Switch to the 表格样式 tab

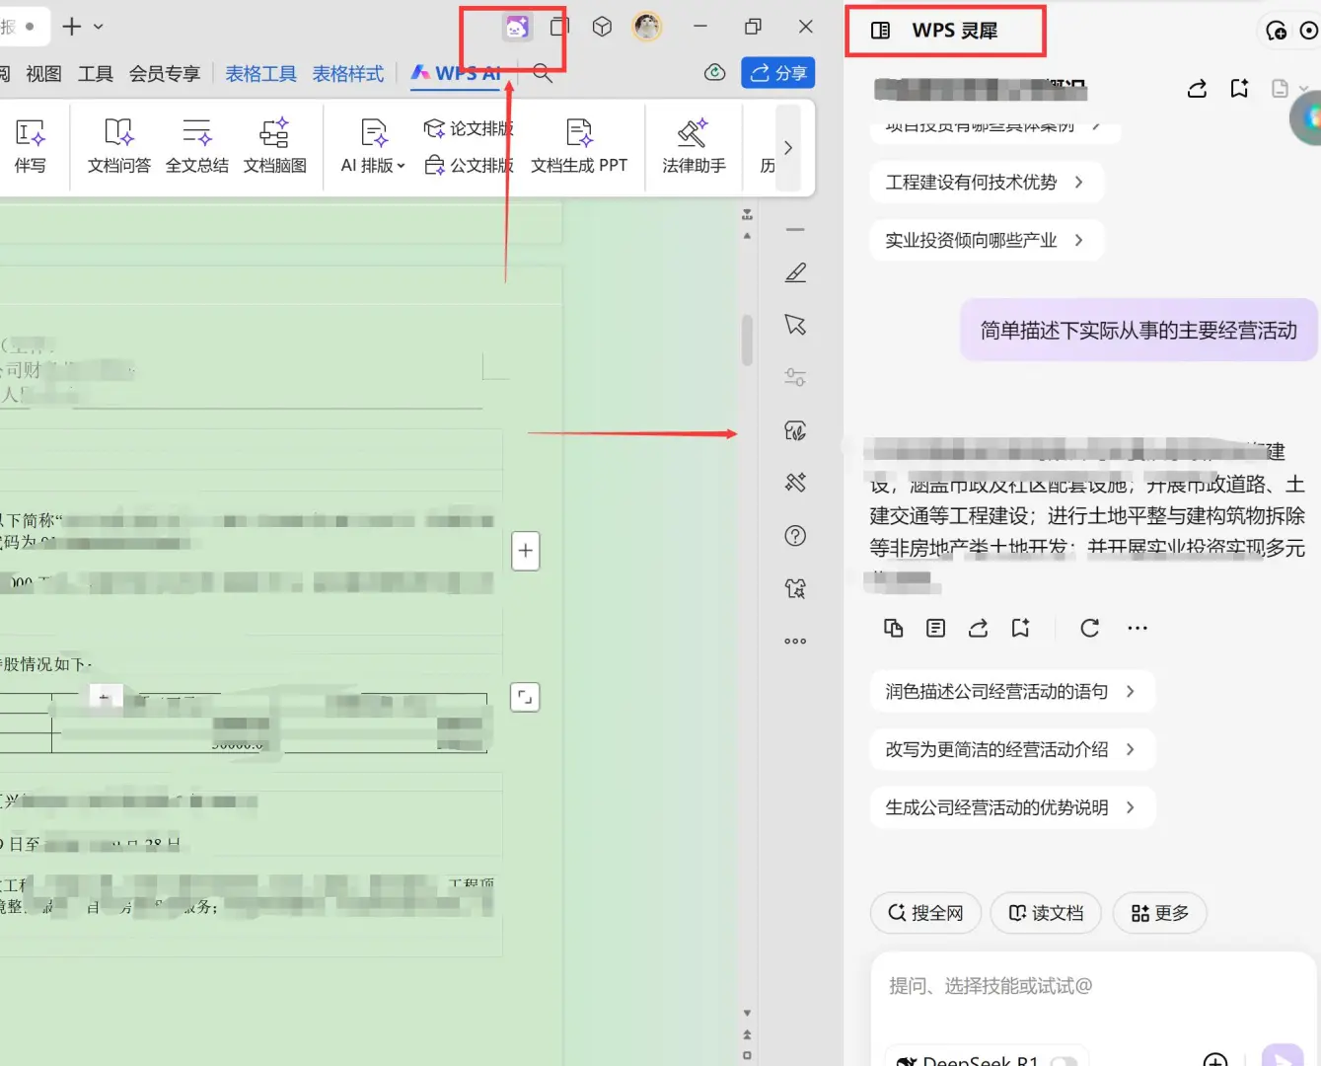tap(347, 73)
